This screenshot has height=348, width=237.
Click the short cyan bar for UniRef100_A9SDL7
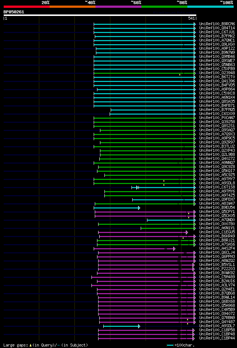(x=122, y=326)
